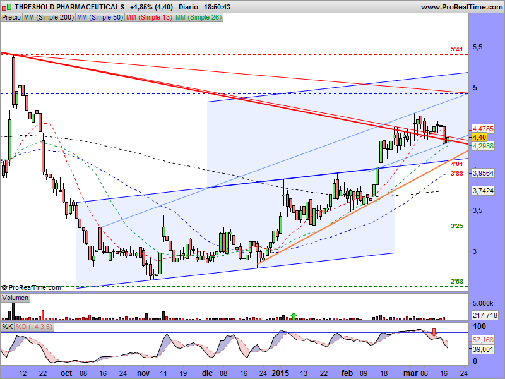Click the Diario timeframe label
505x379 pixels.
188,7
